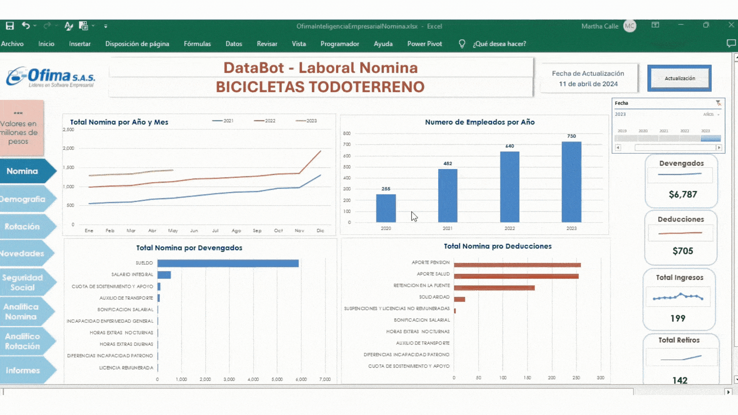Open the Datos ribbon tab
The height and width of the screenshot is (415, 738).
click(234, 44)
